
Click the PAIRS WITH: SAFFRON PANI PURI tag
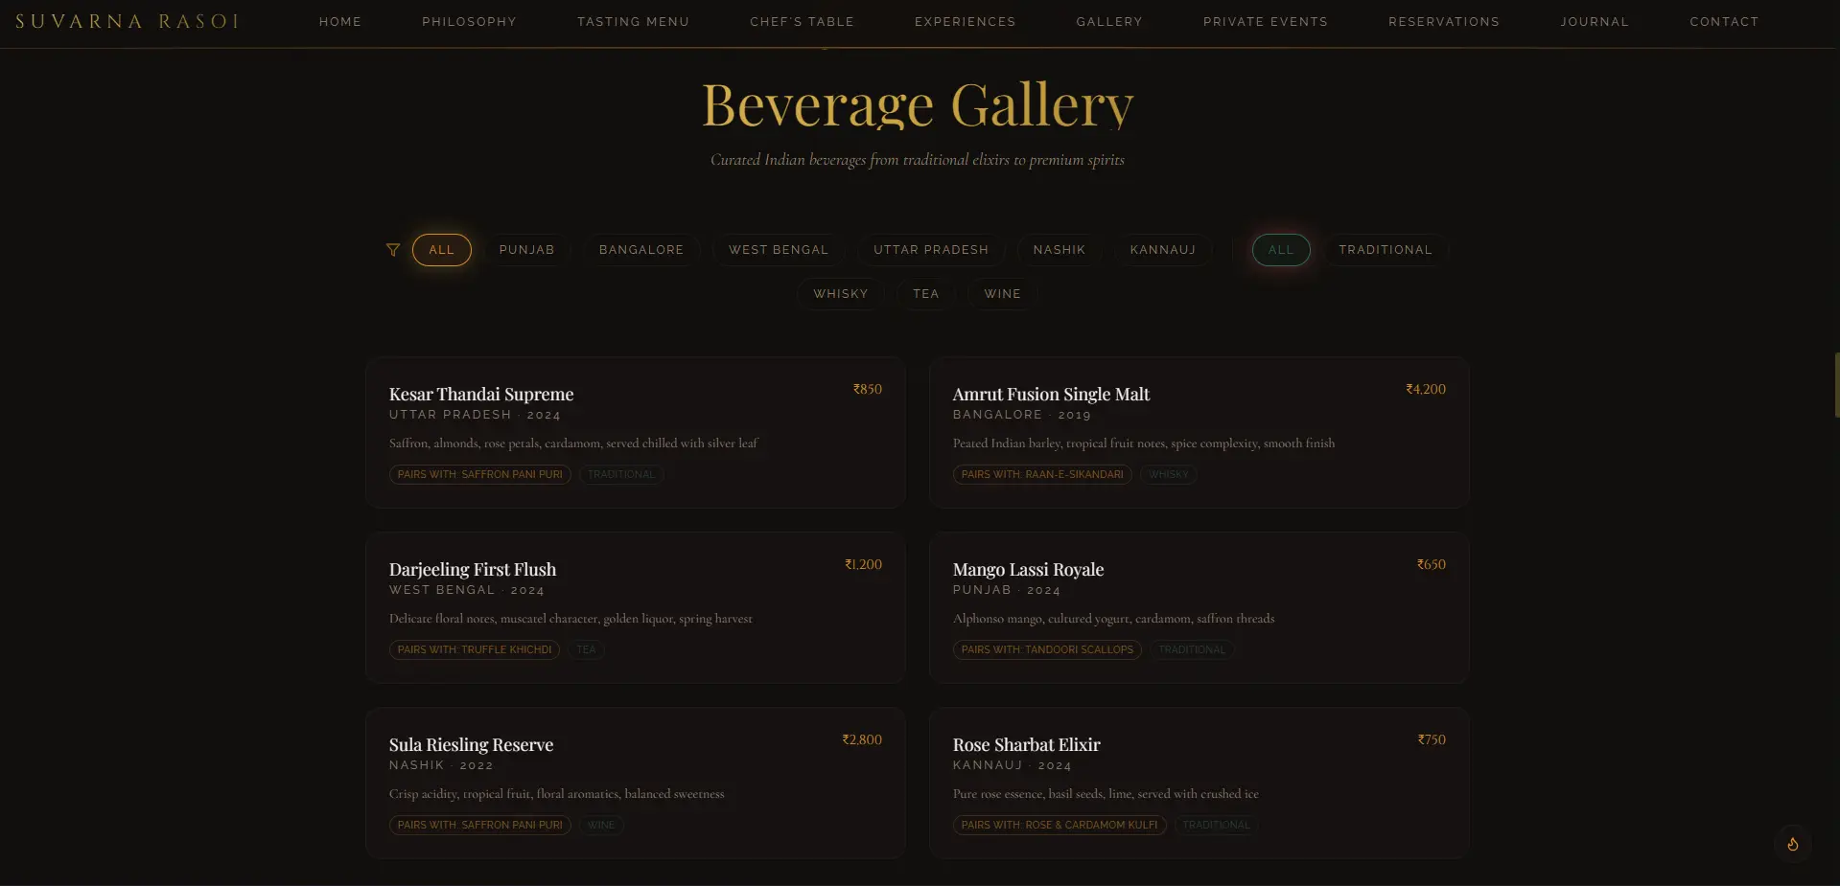coord(479,474)
